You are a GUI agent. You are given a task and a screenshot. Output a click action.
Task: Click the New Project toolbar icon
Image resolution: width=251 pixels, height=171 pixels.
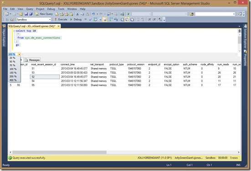[x=7, y=14]
